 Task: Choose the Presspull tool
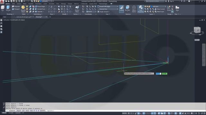pyautogui.click(x=16, y=9)
